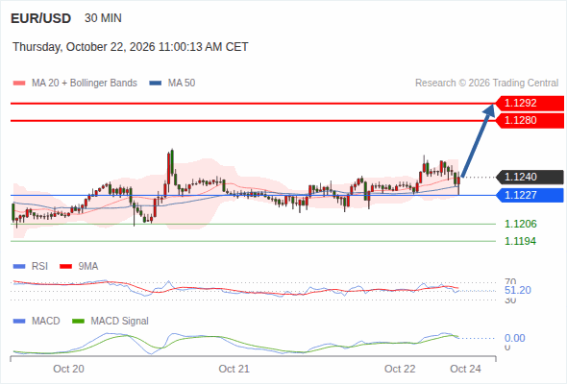
Task: Click the green MACD Signal legend swatch
Action: click(78, 322)
